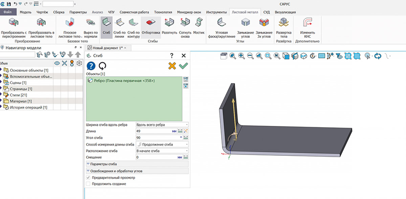Click the Согнуть снова tool
The height and width of the screenshot is (199, 406).
pos(185,28)
